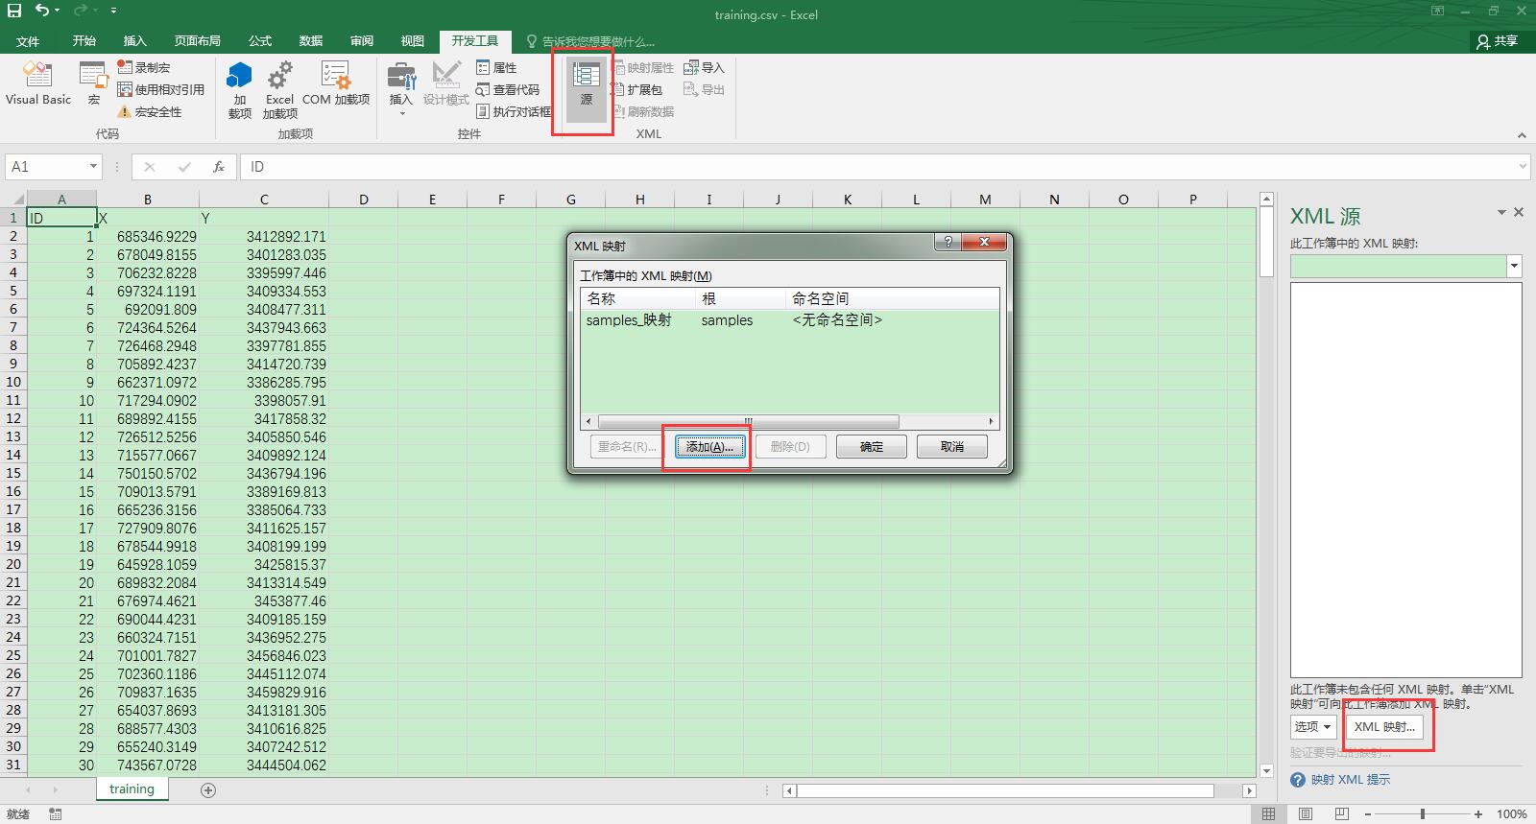The width and height of the screenshot is (1536, 824).
Task: Save the workbook from the quick access toolbar
Action: [14, 11]
